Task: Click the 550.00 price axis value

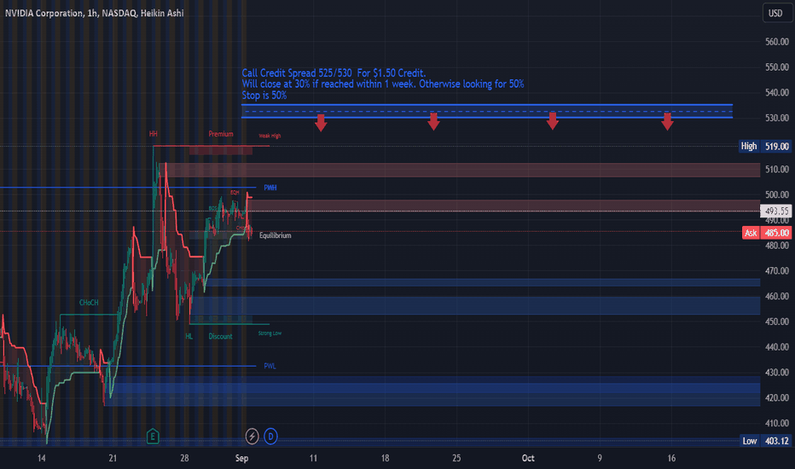Action: (x=777, y=67)
